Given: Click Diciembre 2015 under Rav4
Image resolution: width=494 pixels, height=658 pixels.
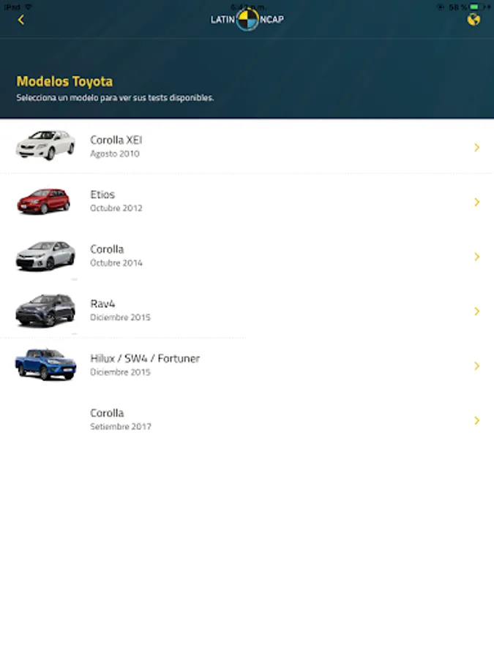Looking at the screenshot, I should tap(120, 317).
